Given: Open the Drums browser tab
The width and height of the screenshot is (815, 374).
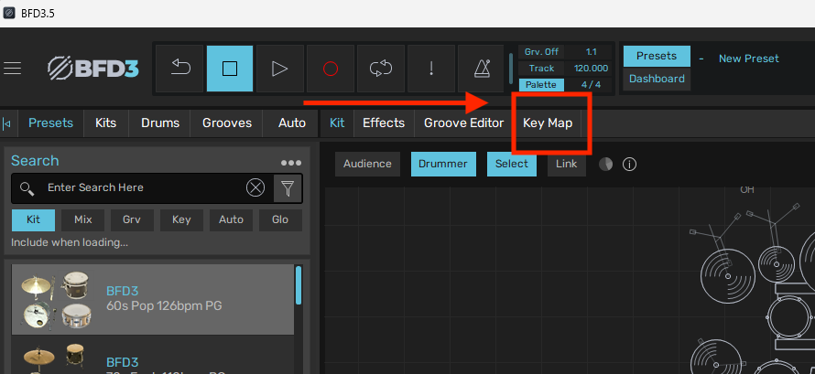Looking at the screenshot, I should click(x=160, y=123).
